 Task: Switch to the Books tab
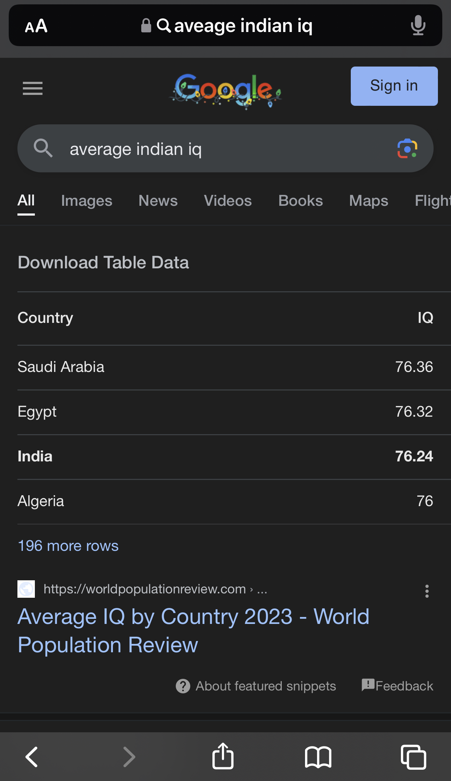click(x=300, y=201)
